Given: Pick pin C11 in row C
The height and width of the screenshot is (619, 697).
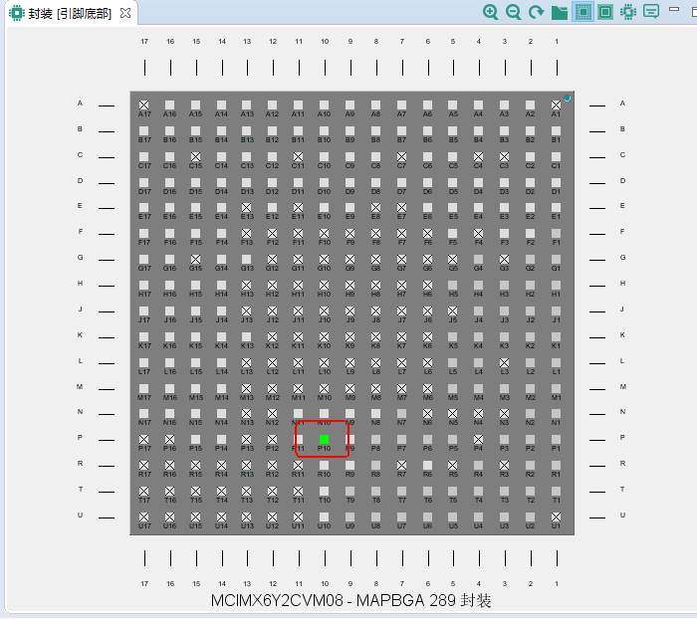Looking at the screenshot, I should pyautogui.click(x=299, y=156).
